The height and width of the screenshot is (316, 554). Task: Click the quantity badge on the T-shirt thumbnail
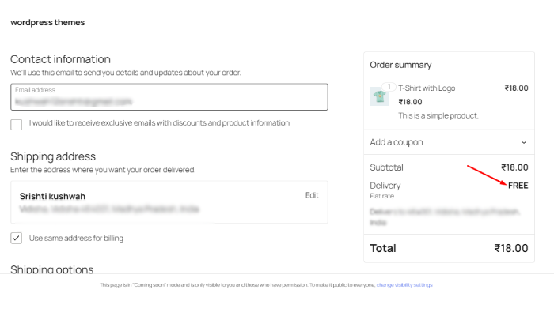pos(389,87)
